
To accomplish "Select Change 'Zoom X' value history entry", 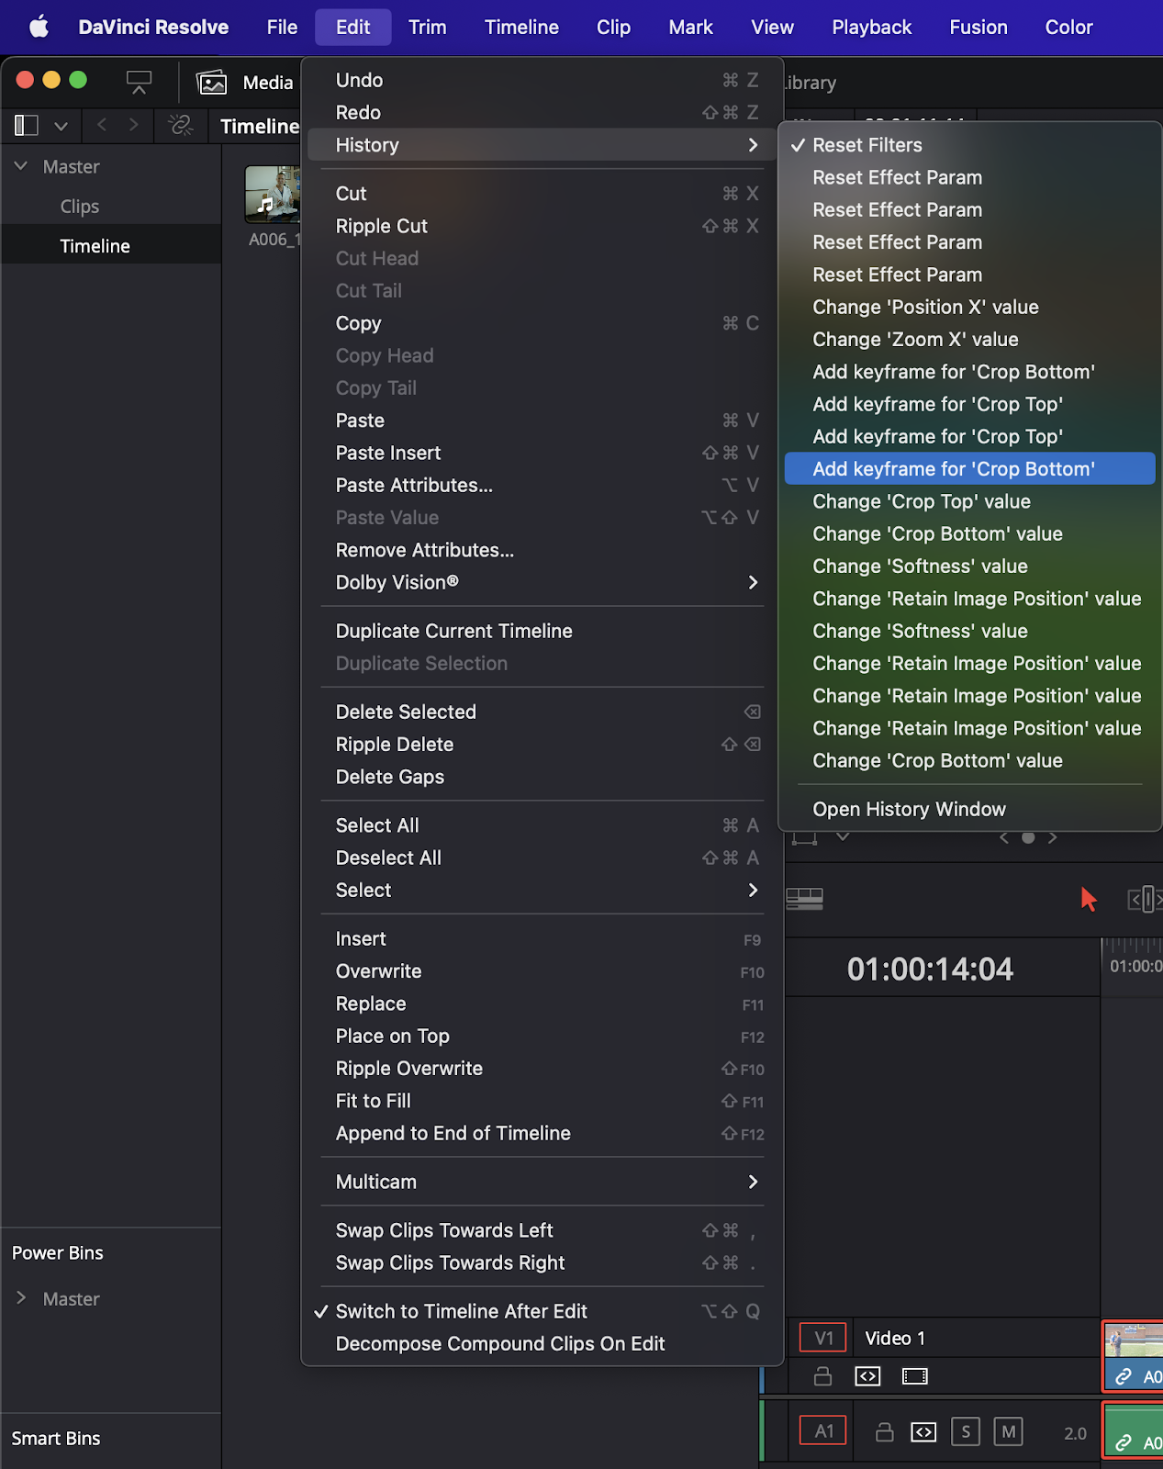I will [x=970, y=339].
